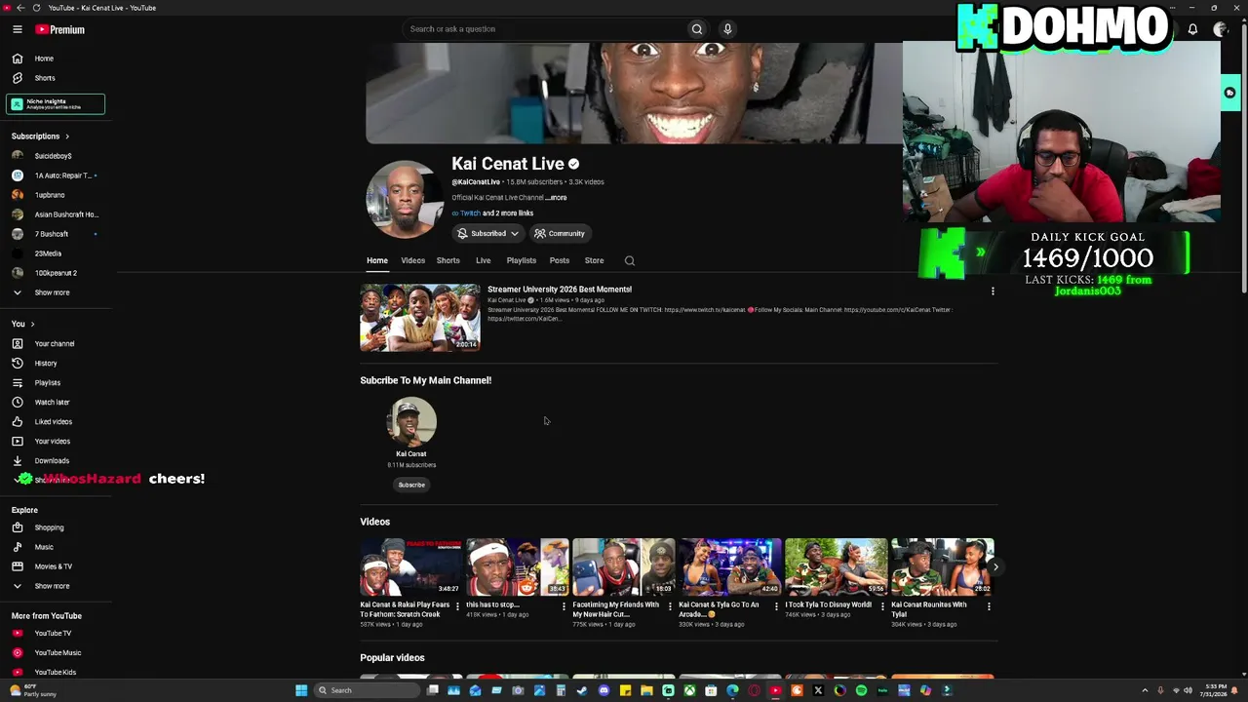Switch to the channel Shorts tab

[448, 261]
